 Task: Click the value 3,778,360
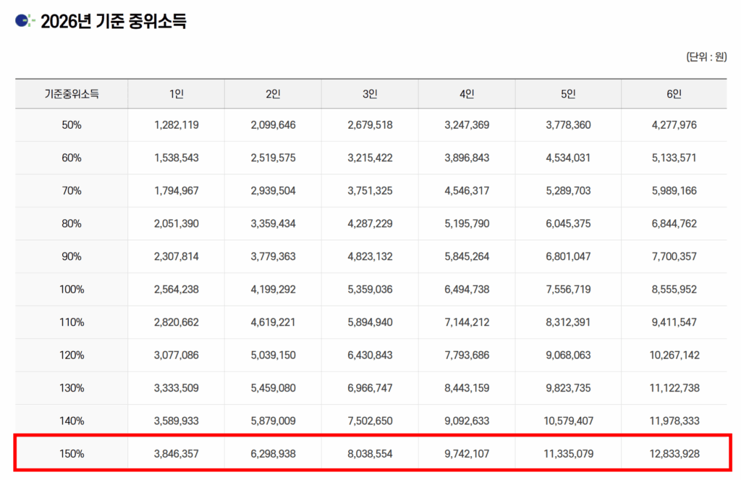point(568,125)
